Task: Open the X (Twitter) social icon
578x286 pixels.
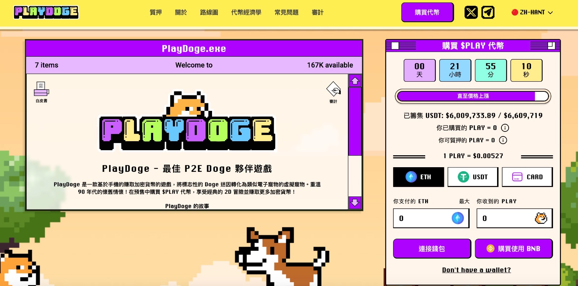Action: pyautogui.click(x=471, y=13)
